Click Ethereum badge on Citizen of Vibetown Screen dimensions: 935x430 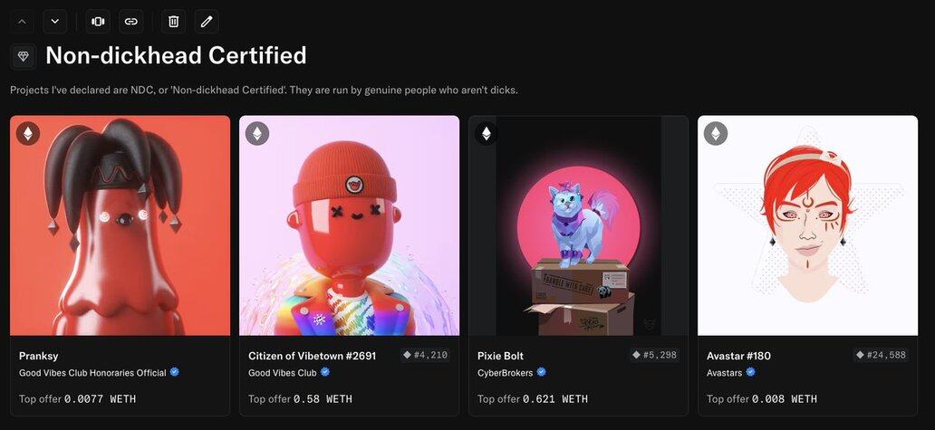[257, 134]
